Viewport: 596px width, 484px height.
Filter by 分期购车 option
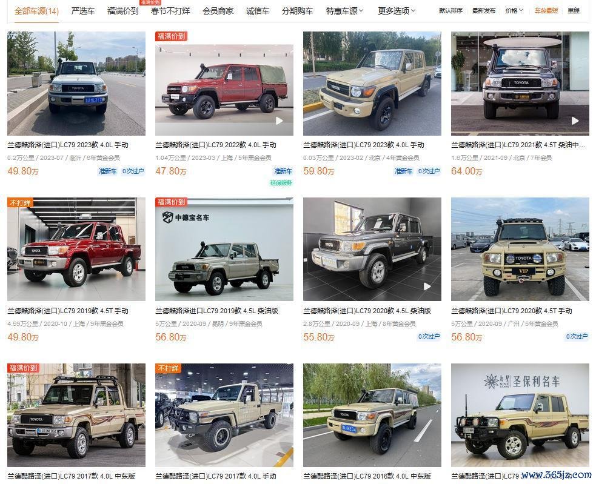tap(298, 11)
